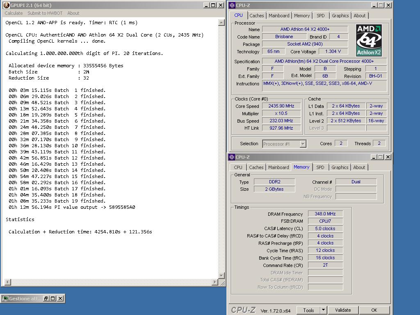Click the OK button in CPU-Z

374,310
